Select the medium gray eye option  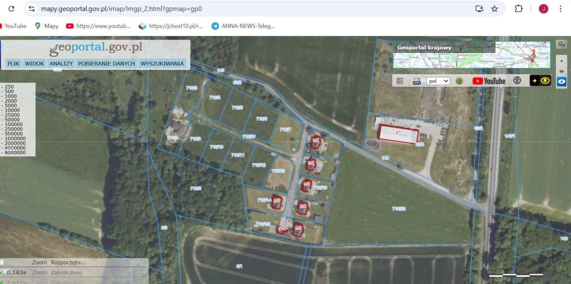click(x=562, y=71)
